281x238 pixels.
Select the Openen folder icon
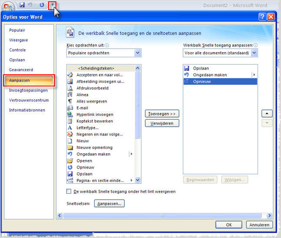[x=70, y=161]
